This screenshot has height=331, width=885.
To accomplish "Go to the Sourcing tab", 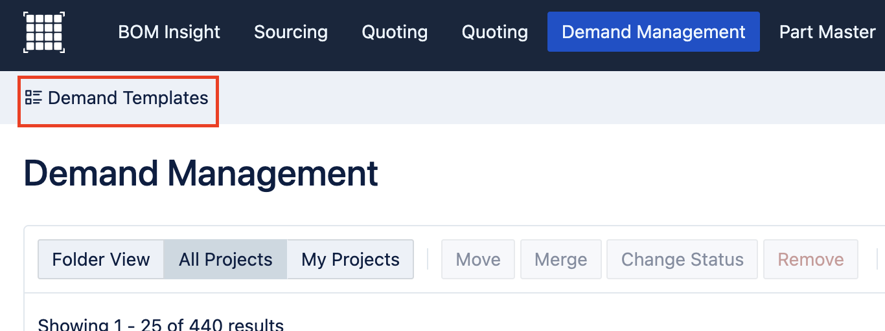I will (x=290, y=32).
